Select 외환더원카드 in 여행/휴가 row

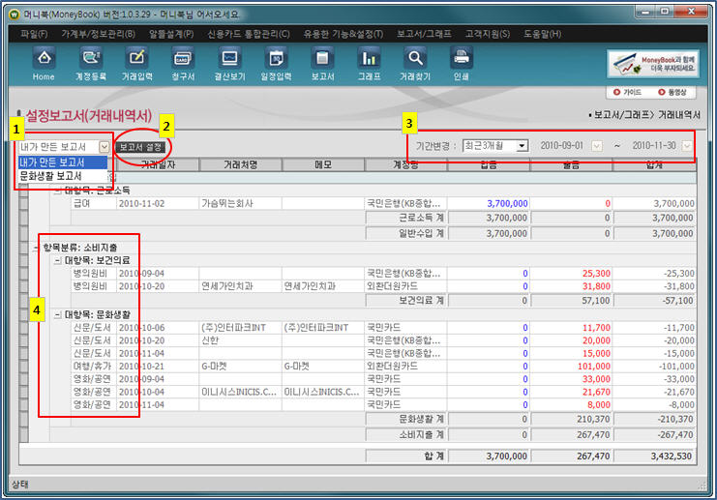(405, 367)
